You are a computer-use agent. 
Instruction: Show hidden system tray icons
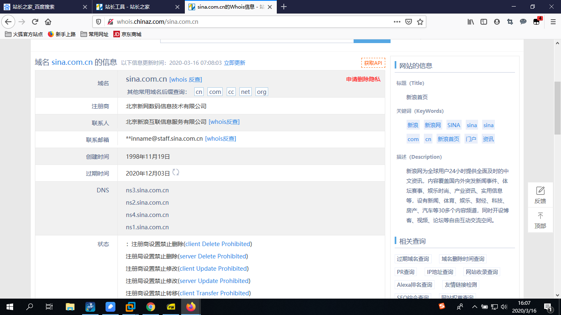pos(474,306)
